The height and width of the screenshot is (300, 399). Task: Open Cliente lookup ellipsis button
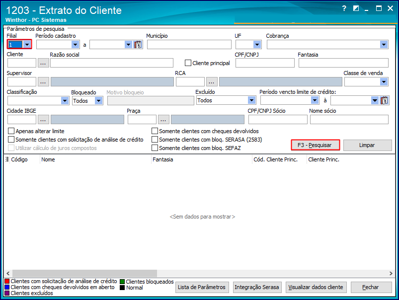pos(43,63)
